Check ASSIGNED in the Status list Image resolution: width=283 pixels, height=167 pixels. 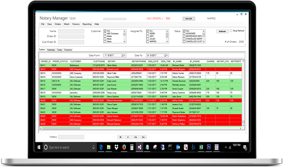pos(184,33)
